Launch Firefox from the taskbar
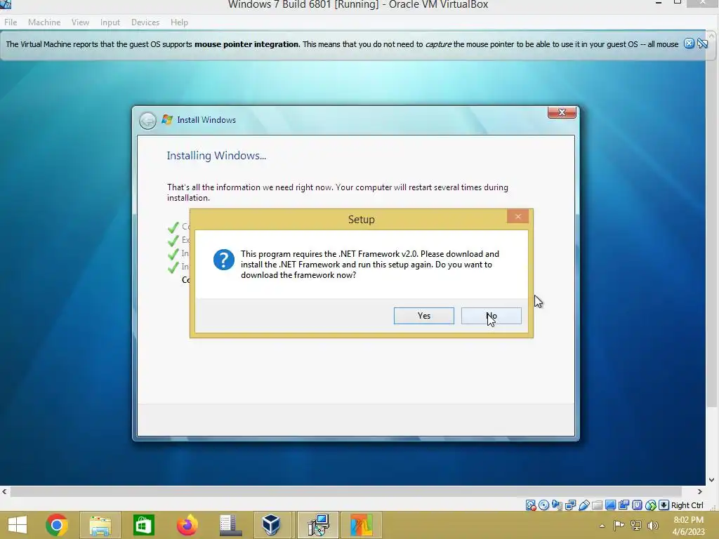The height and width of the screenshot is (539, 719). tap(187, 525)
